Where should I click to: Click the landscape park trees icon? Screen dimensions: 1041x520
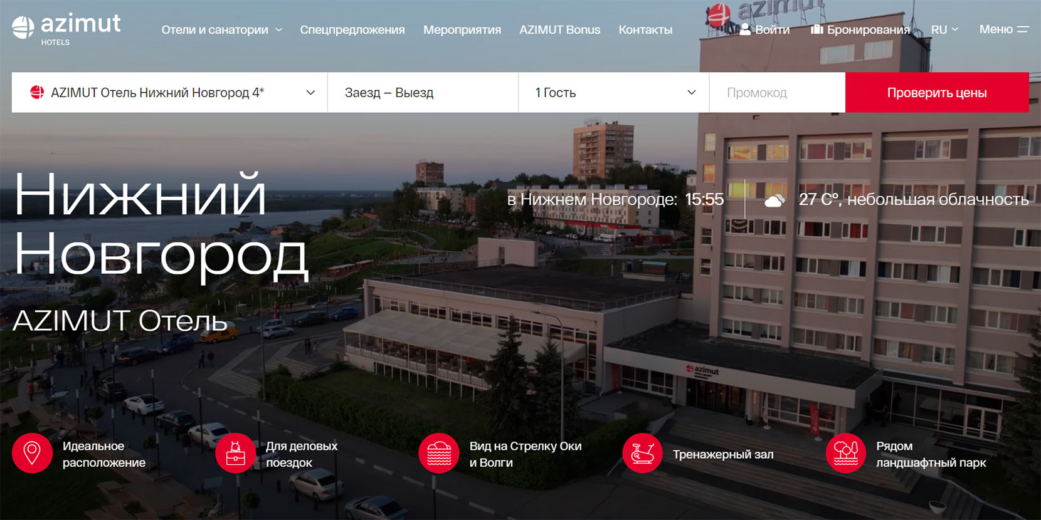(845, 453)
